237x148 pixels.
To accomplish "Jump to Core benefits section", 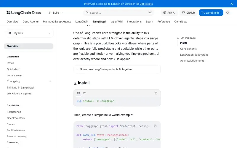I will pyautogui.click(x=188, y=49).
